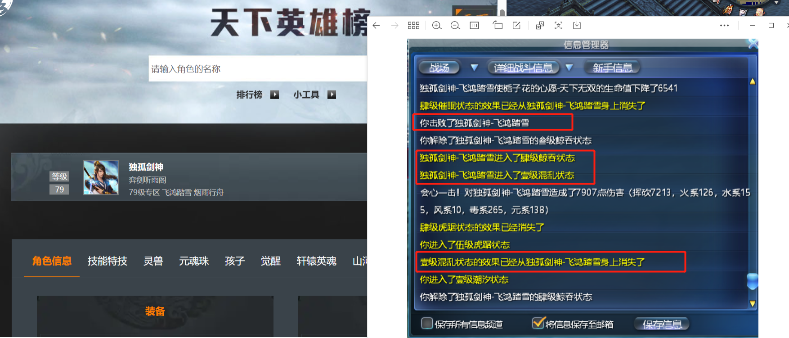
Task: Switch to the 技能特技 tab
Action: 107,261
